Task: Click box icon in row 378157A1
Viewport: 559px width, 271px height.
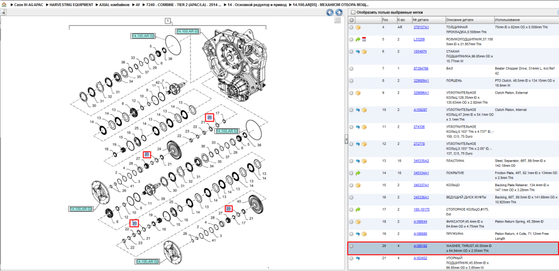Action: click(x=358, y=27)
